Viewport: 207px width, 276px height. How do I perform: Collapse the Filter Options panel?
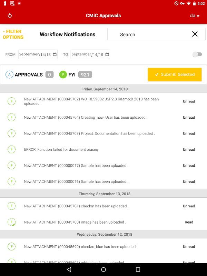(13, 34)
